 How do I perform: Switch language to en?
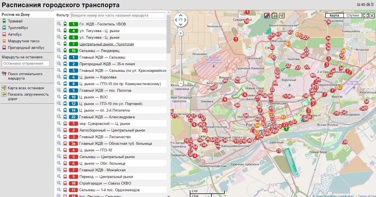coord(363,4)
